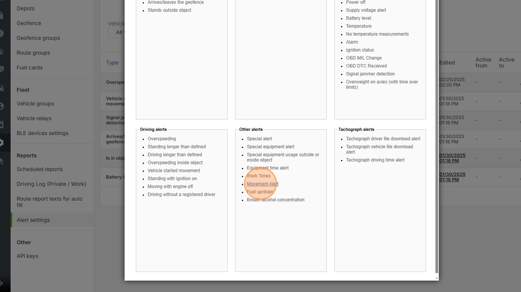Open the Geofence settings page

pos(29,23)
